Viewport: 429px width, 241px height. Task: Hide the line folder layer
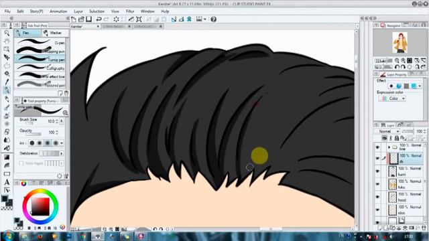pyautogui.click(x=377, y=147)
